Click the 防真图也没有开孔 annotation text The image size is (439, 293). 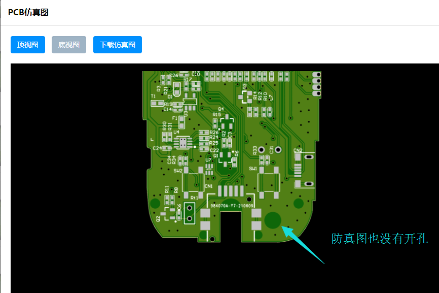tap(380, 238)
